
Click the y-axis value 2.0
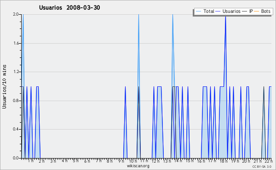pos(16,14)
